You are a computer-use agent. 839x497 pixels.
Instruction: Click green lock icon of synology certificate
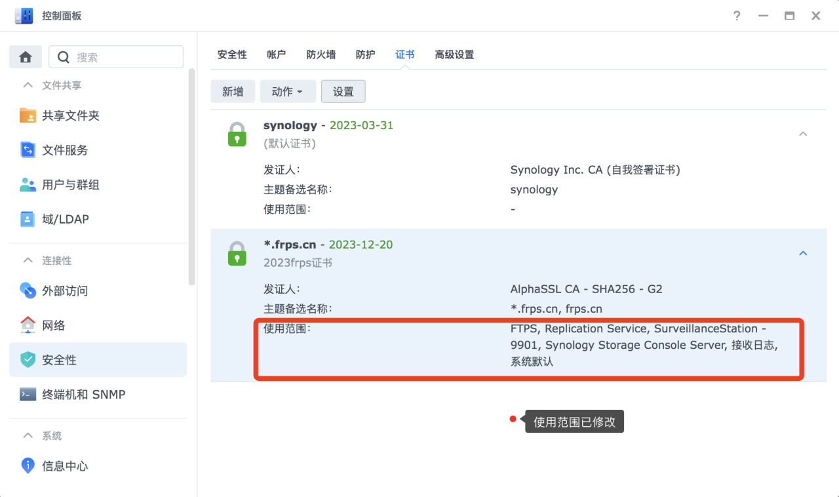237,134
